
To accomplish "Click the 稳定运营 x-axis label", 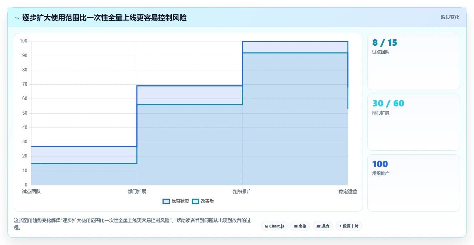I will click(x=348, y=191).
